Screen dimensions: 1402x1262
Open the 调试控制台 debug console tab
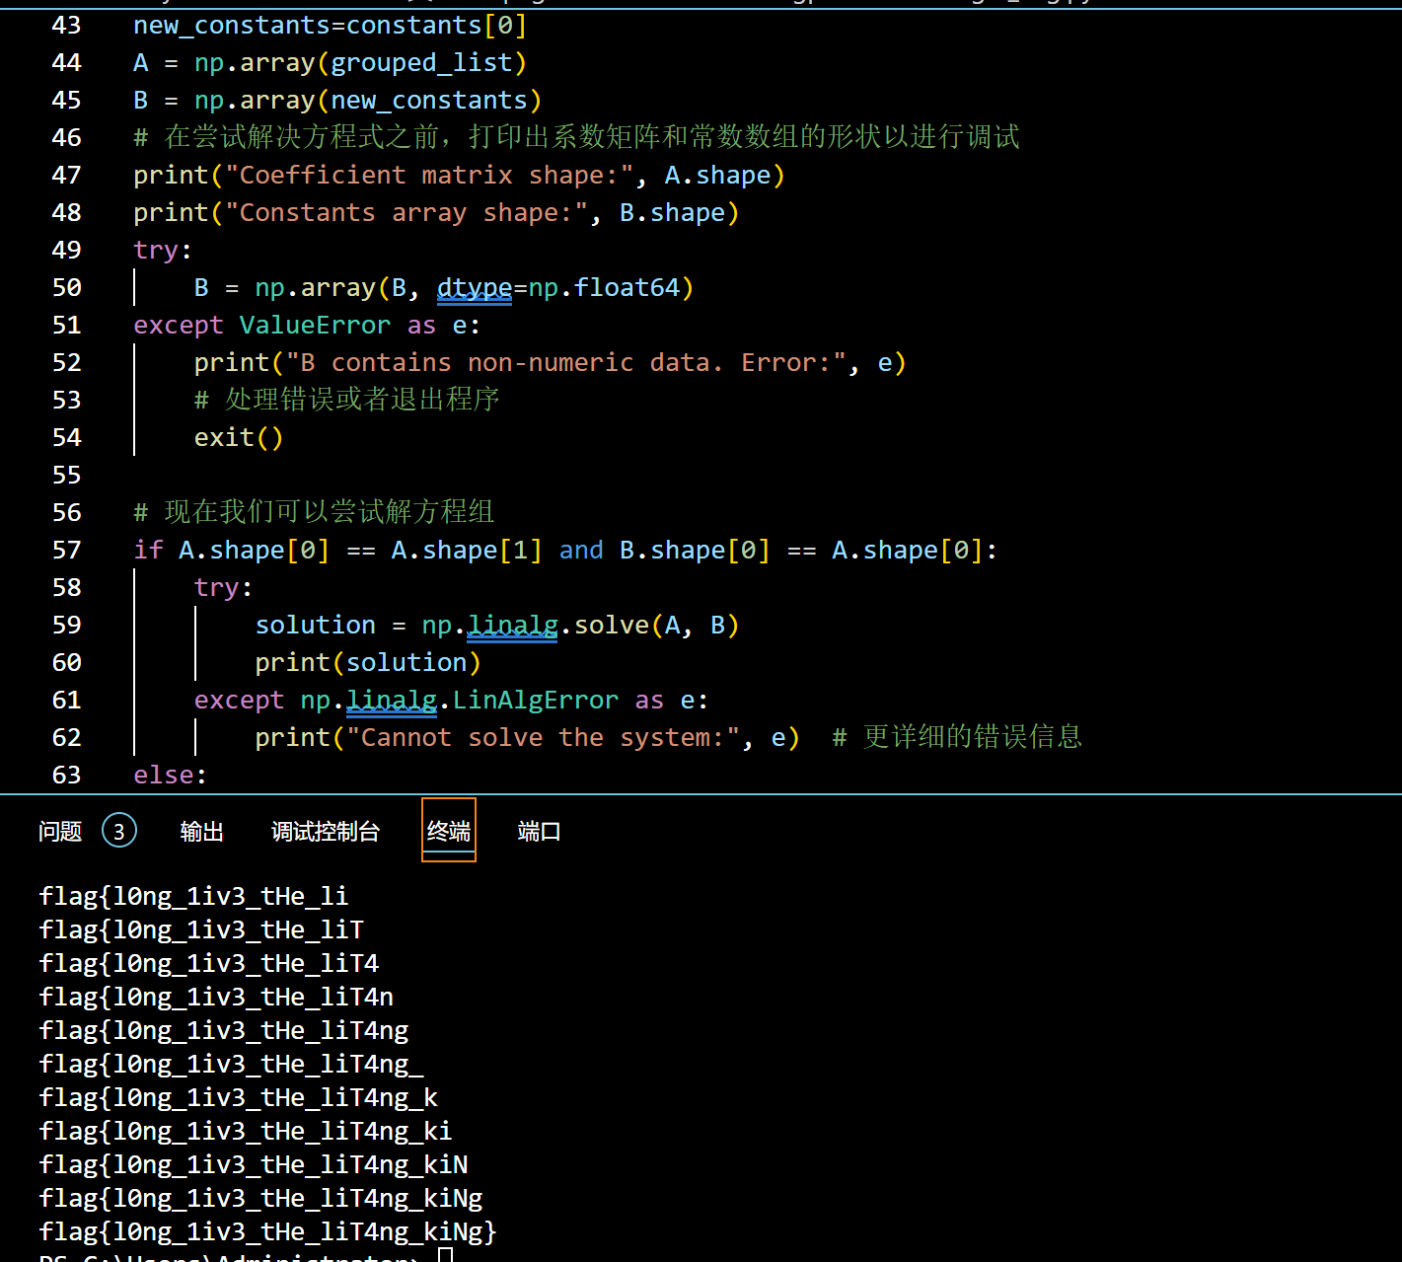click(326, 831)
